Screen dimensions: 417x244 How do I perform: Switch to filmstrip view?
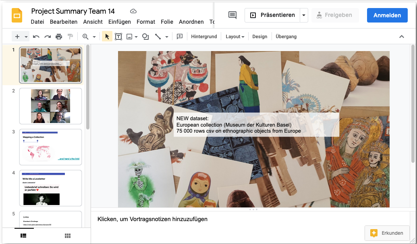pos(24,236)
